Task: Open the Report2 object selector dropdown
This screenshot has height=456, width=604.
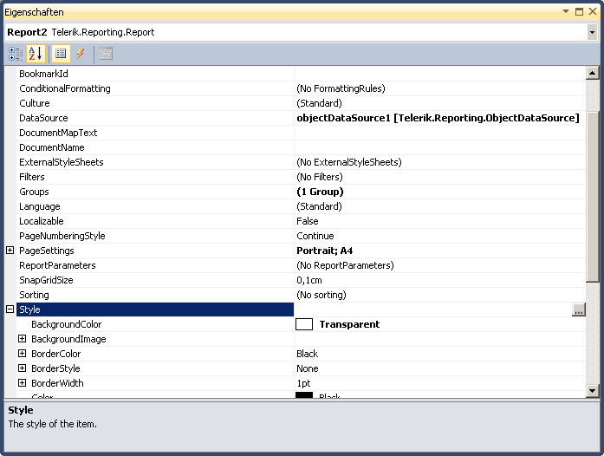Action: click(x=593, y=32)
